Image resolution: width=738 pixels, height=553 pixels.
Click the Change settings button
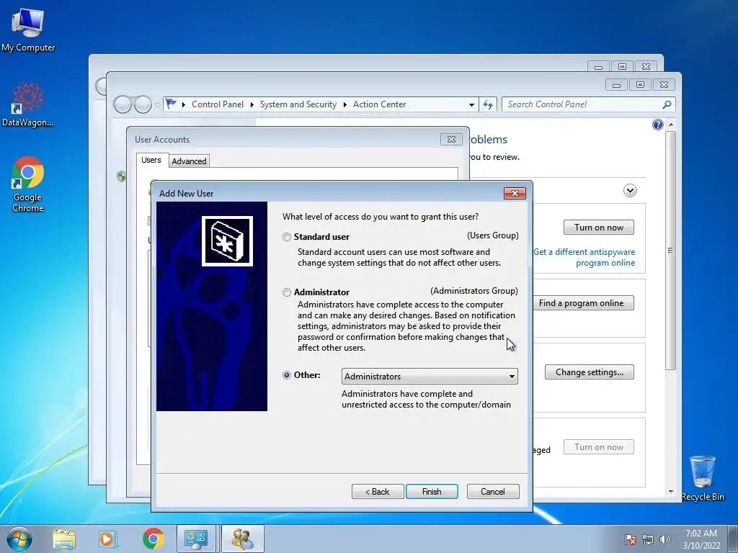click(590, 372)
